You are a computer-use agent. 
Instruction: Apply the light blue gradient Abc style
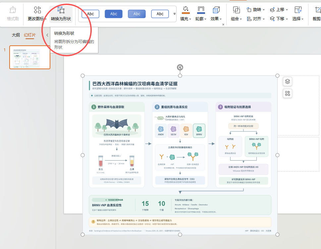click(x=137, y=14)
